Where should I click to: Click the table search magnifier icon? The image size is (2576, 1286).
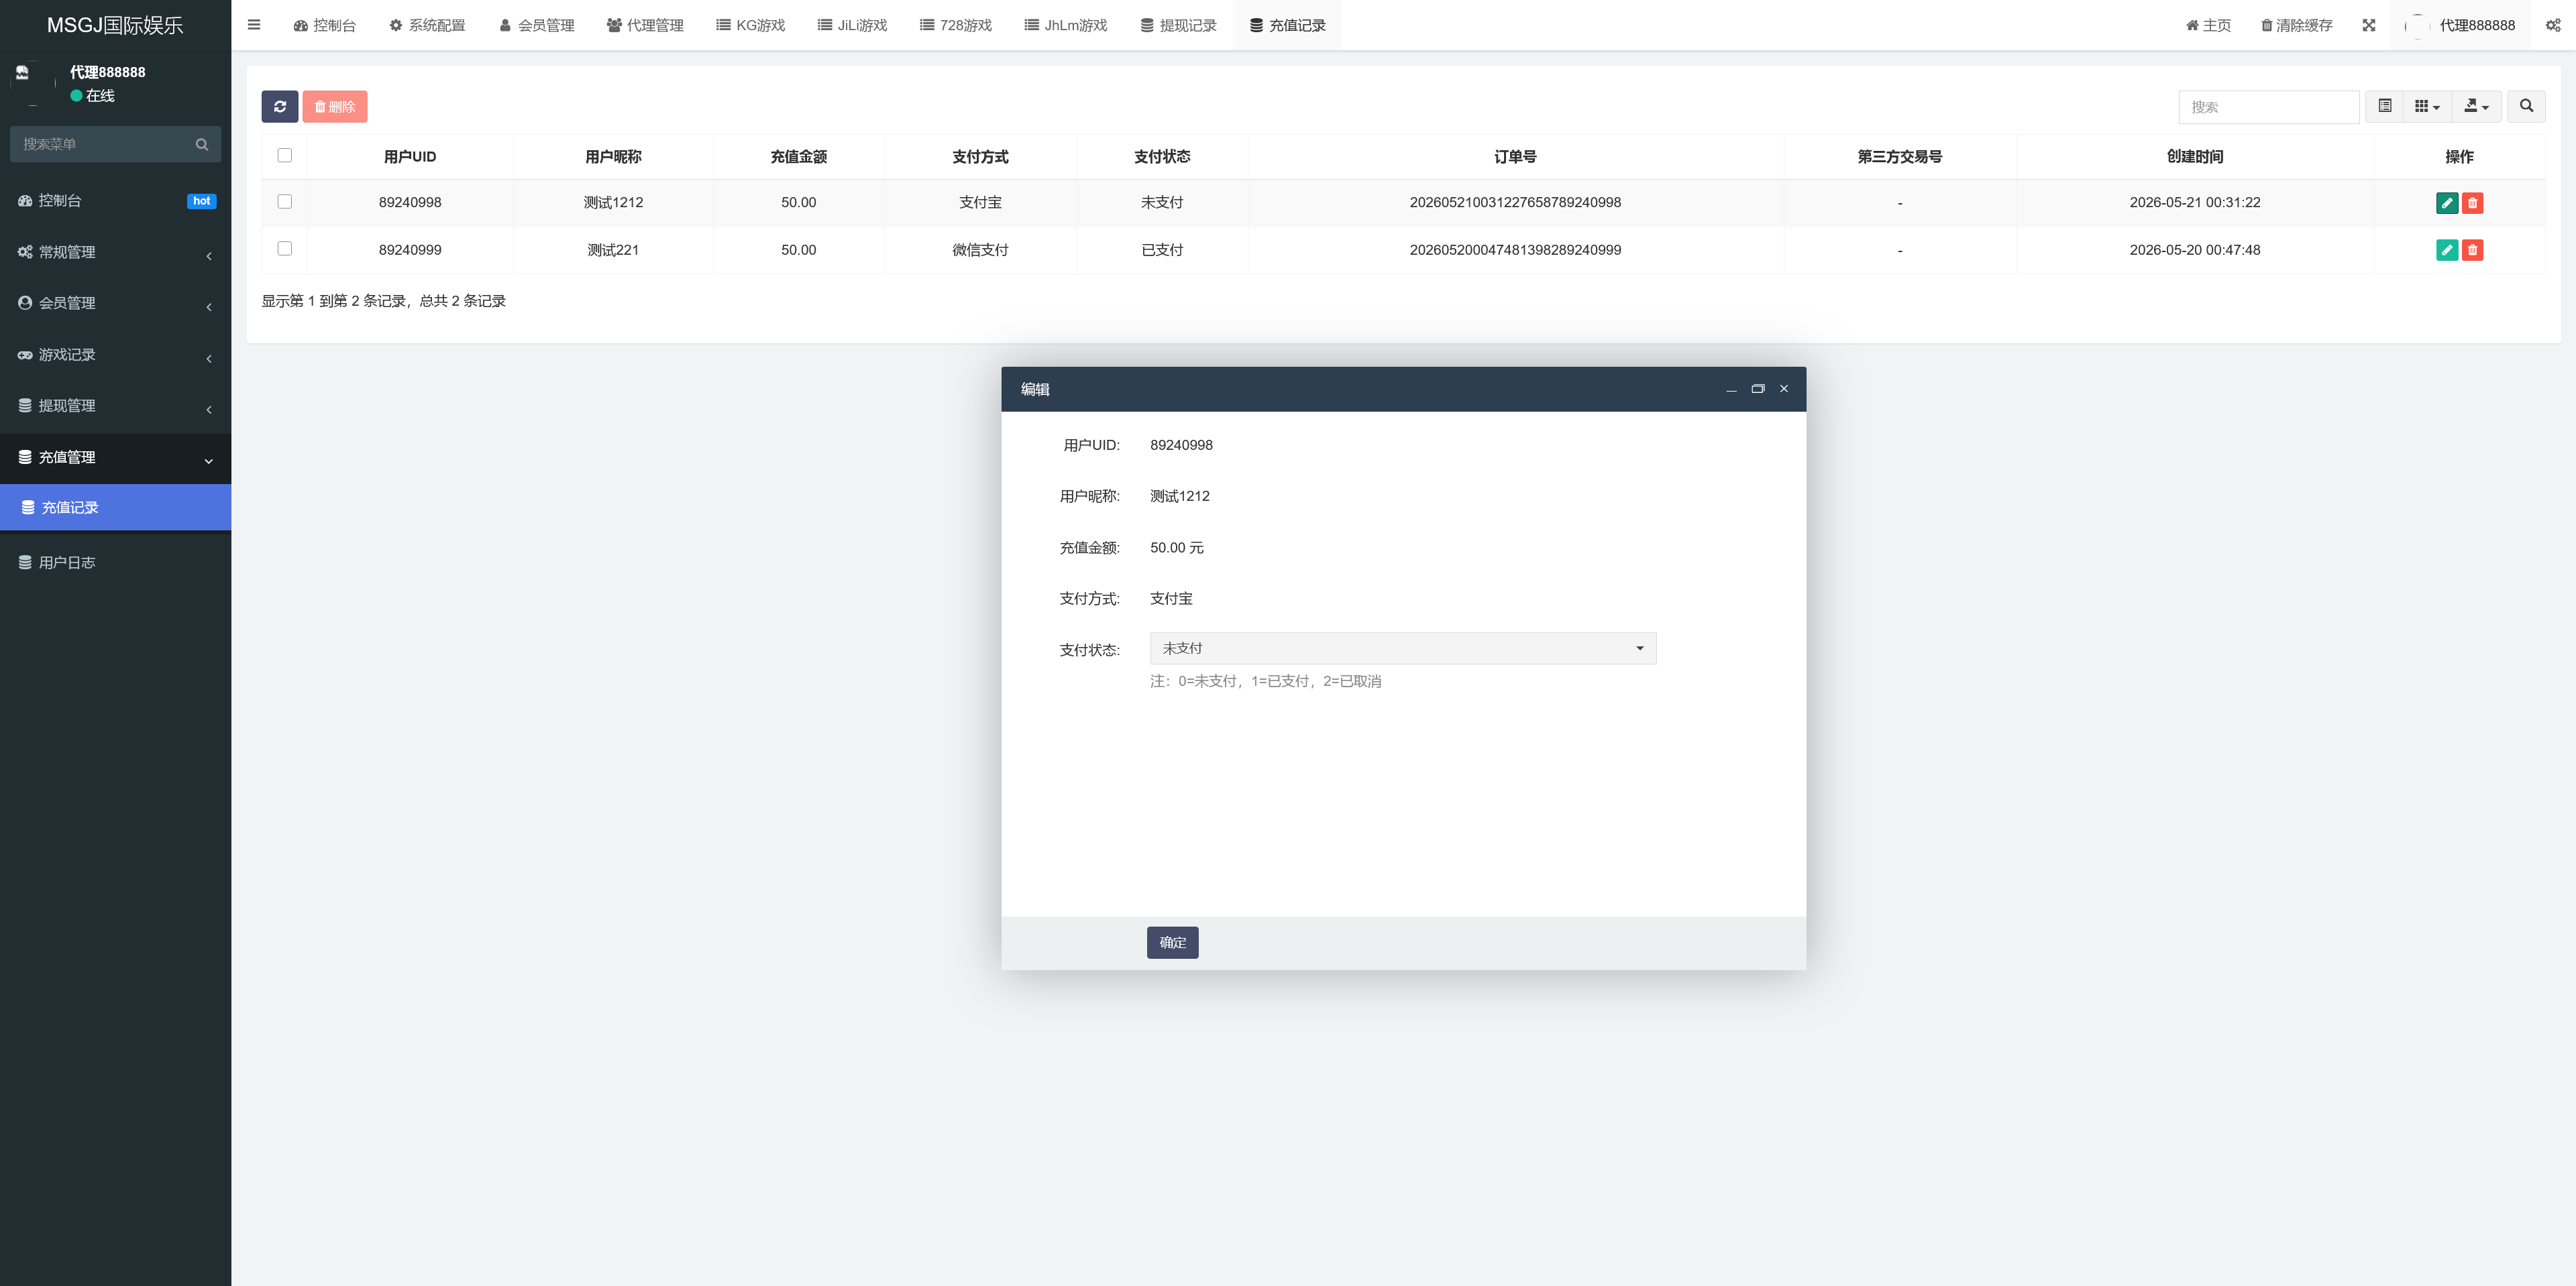tap(2527, 106)
